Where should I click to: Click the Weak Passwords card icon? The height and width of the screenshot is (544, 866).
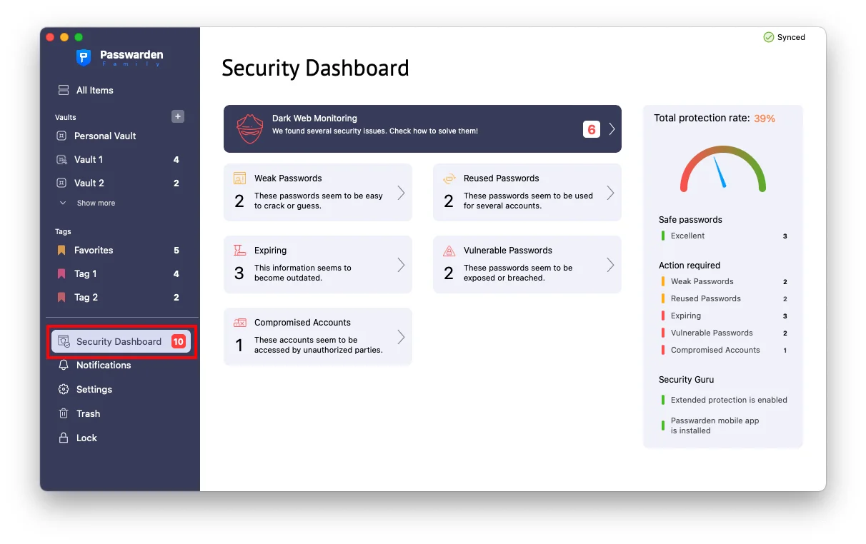coord(240,178)
